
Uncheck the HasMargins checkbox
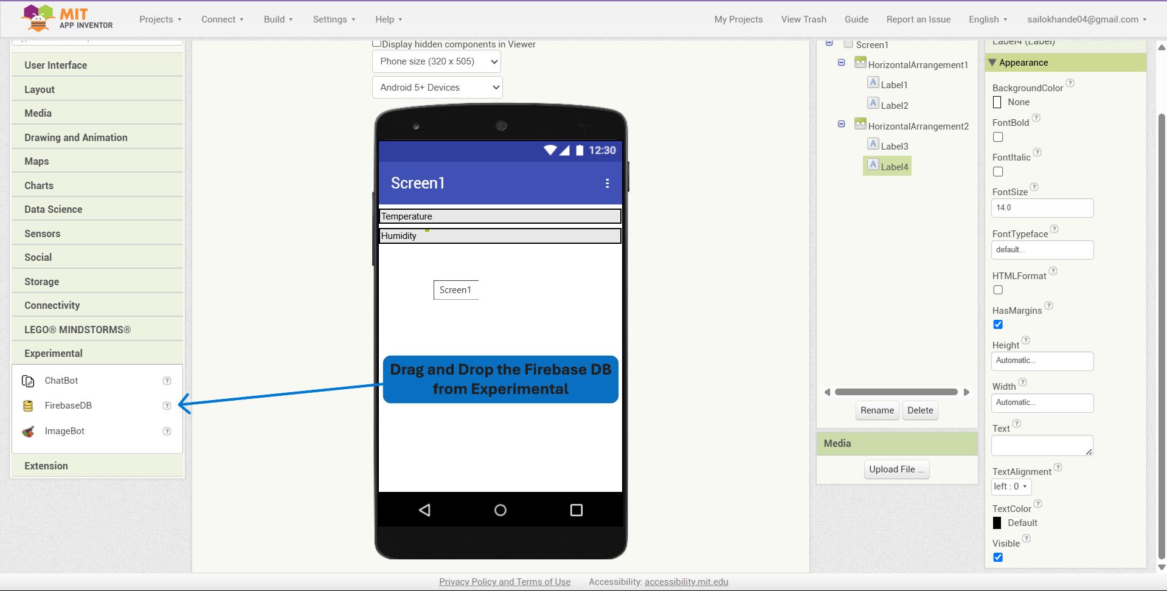click(x=998, y=325)
